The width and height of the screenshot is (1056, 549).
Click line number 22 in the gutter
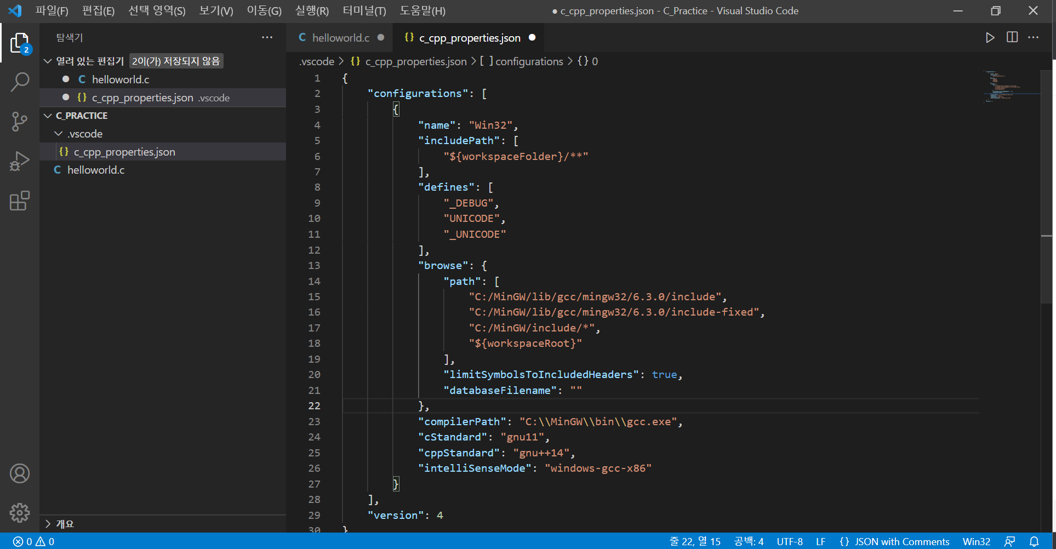(x=314, y=405)
